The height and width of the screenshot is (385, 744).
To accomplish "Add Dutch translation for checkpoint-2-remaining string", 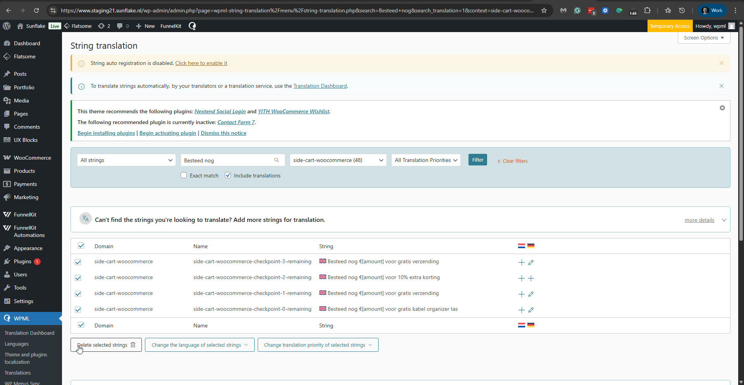I will pyautogui.click(x=522, y=278).
